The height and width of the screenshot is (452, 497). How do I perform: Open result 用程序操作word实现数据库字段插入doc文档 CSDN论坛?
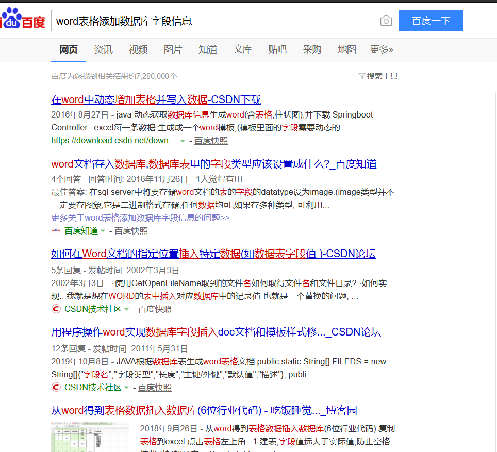[x=216, y=332]
